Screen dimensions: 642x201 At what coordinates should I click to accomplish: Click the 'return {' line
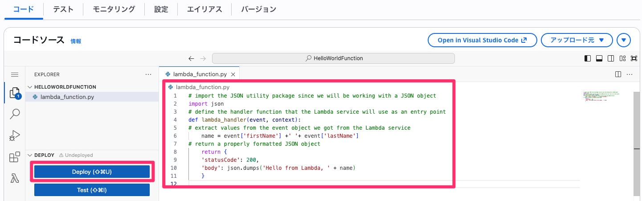click(x=214, y=152)
